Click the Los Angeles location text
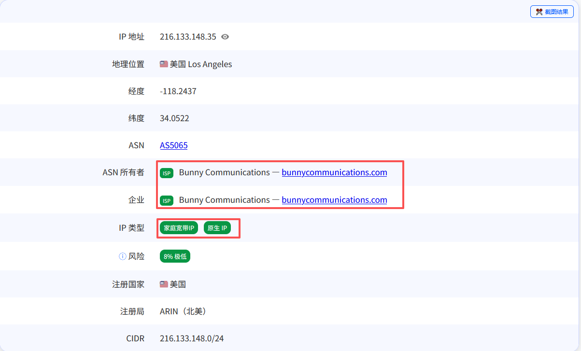The height and width of the screenshot is (351, 581). click(211, 64)
